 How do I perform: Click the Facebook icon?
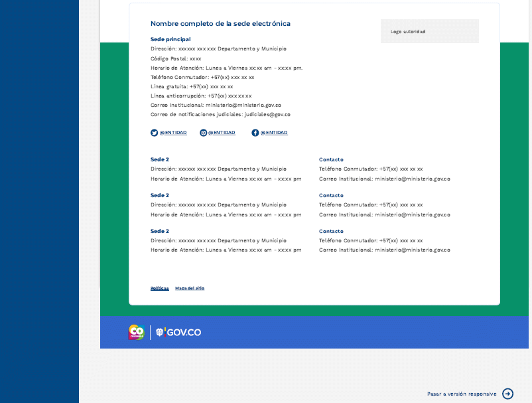click(x=255, y=133)
